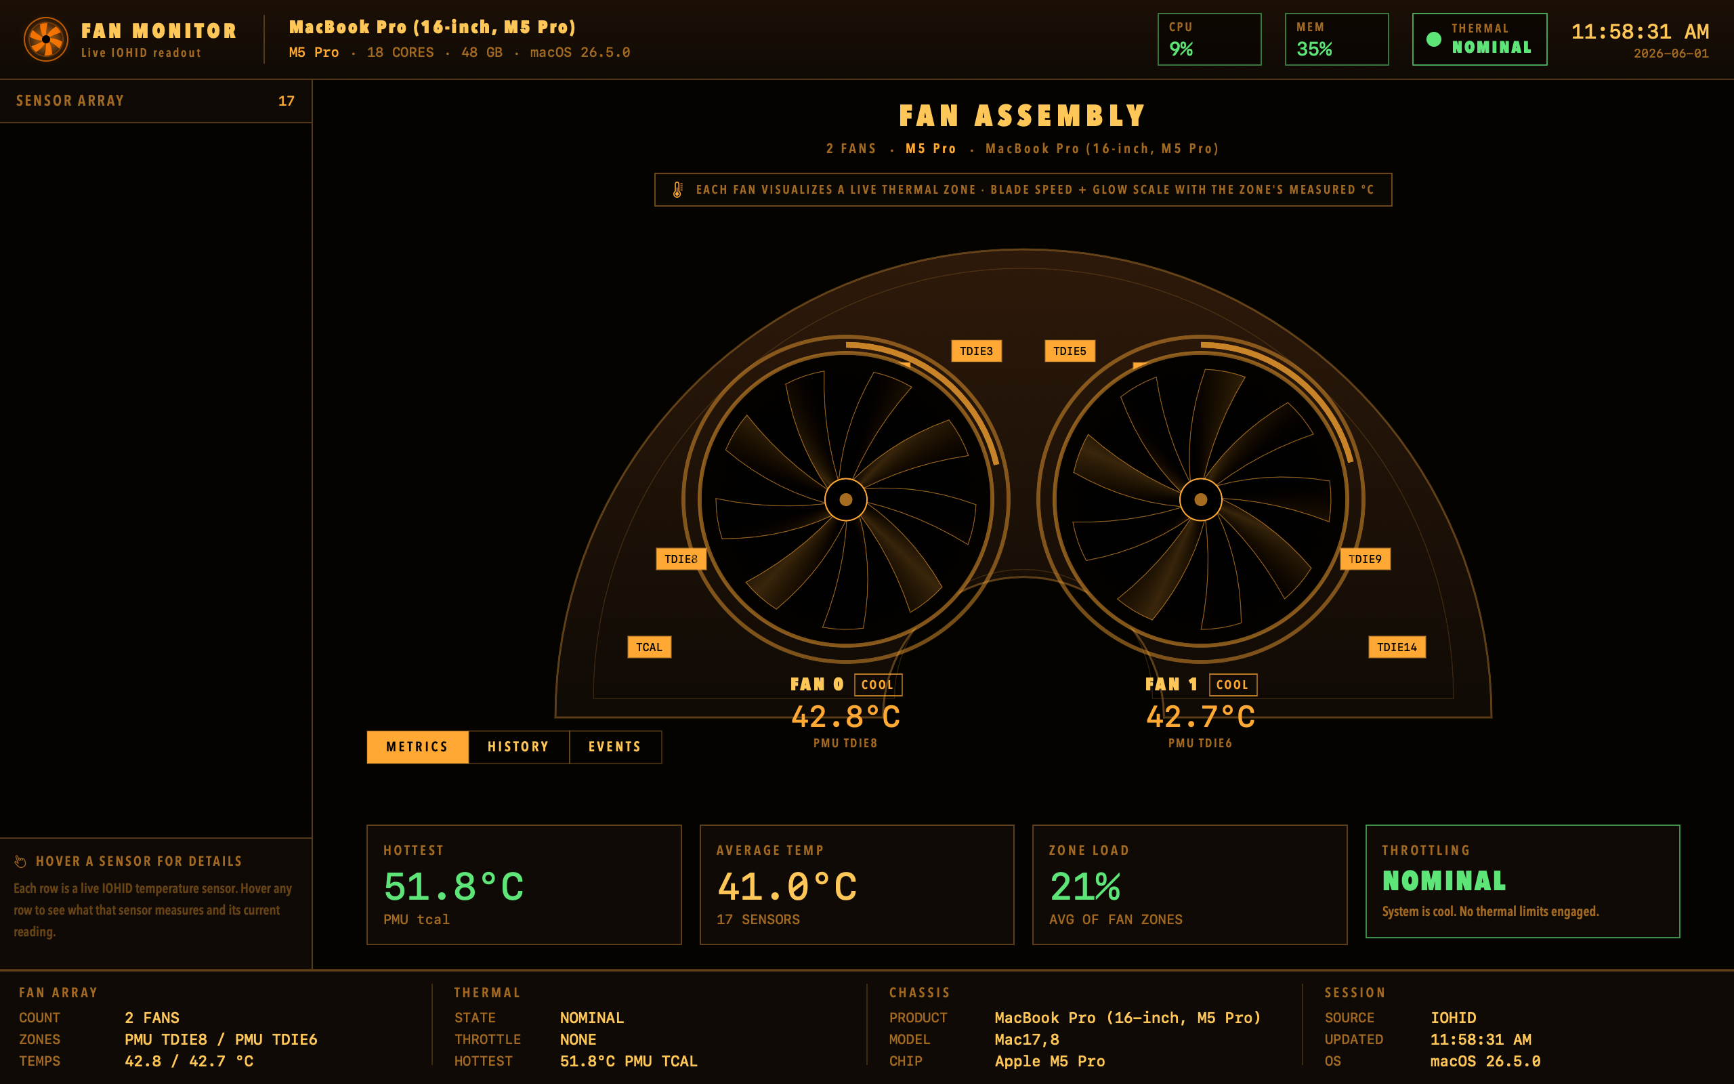Image resolution: width=1734 pixels, height=1084 pixels.
Task: Click 'System is cool' throttling message
Action: [x=1490, y=911]
